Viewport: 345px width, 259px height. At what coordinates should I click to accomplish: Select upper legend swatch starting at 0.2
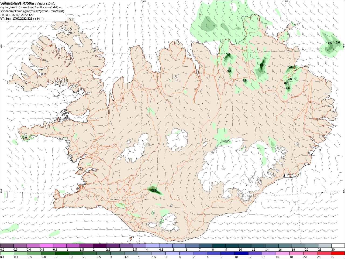(x=7, y=246)
